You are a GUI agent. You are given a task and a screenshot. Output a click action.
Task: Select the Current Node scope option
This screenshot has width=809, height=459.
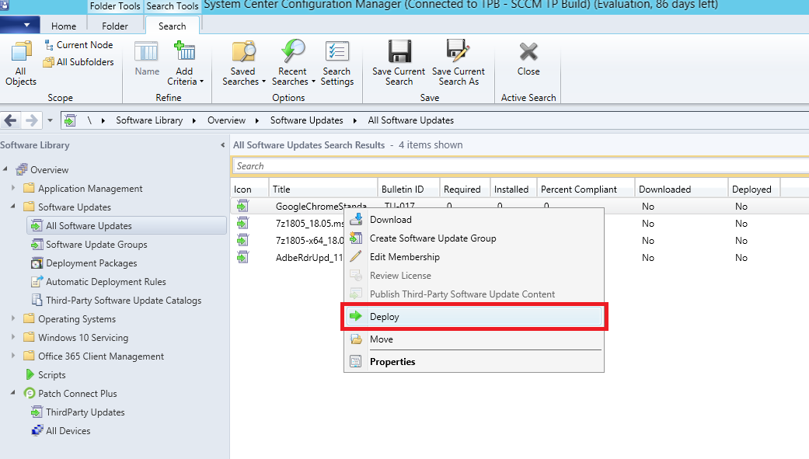[x=78, y=45]
